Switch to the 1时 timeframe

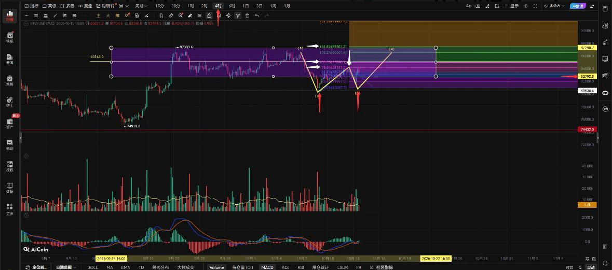(x=191, y=6)
